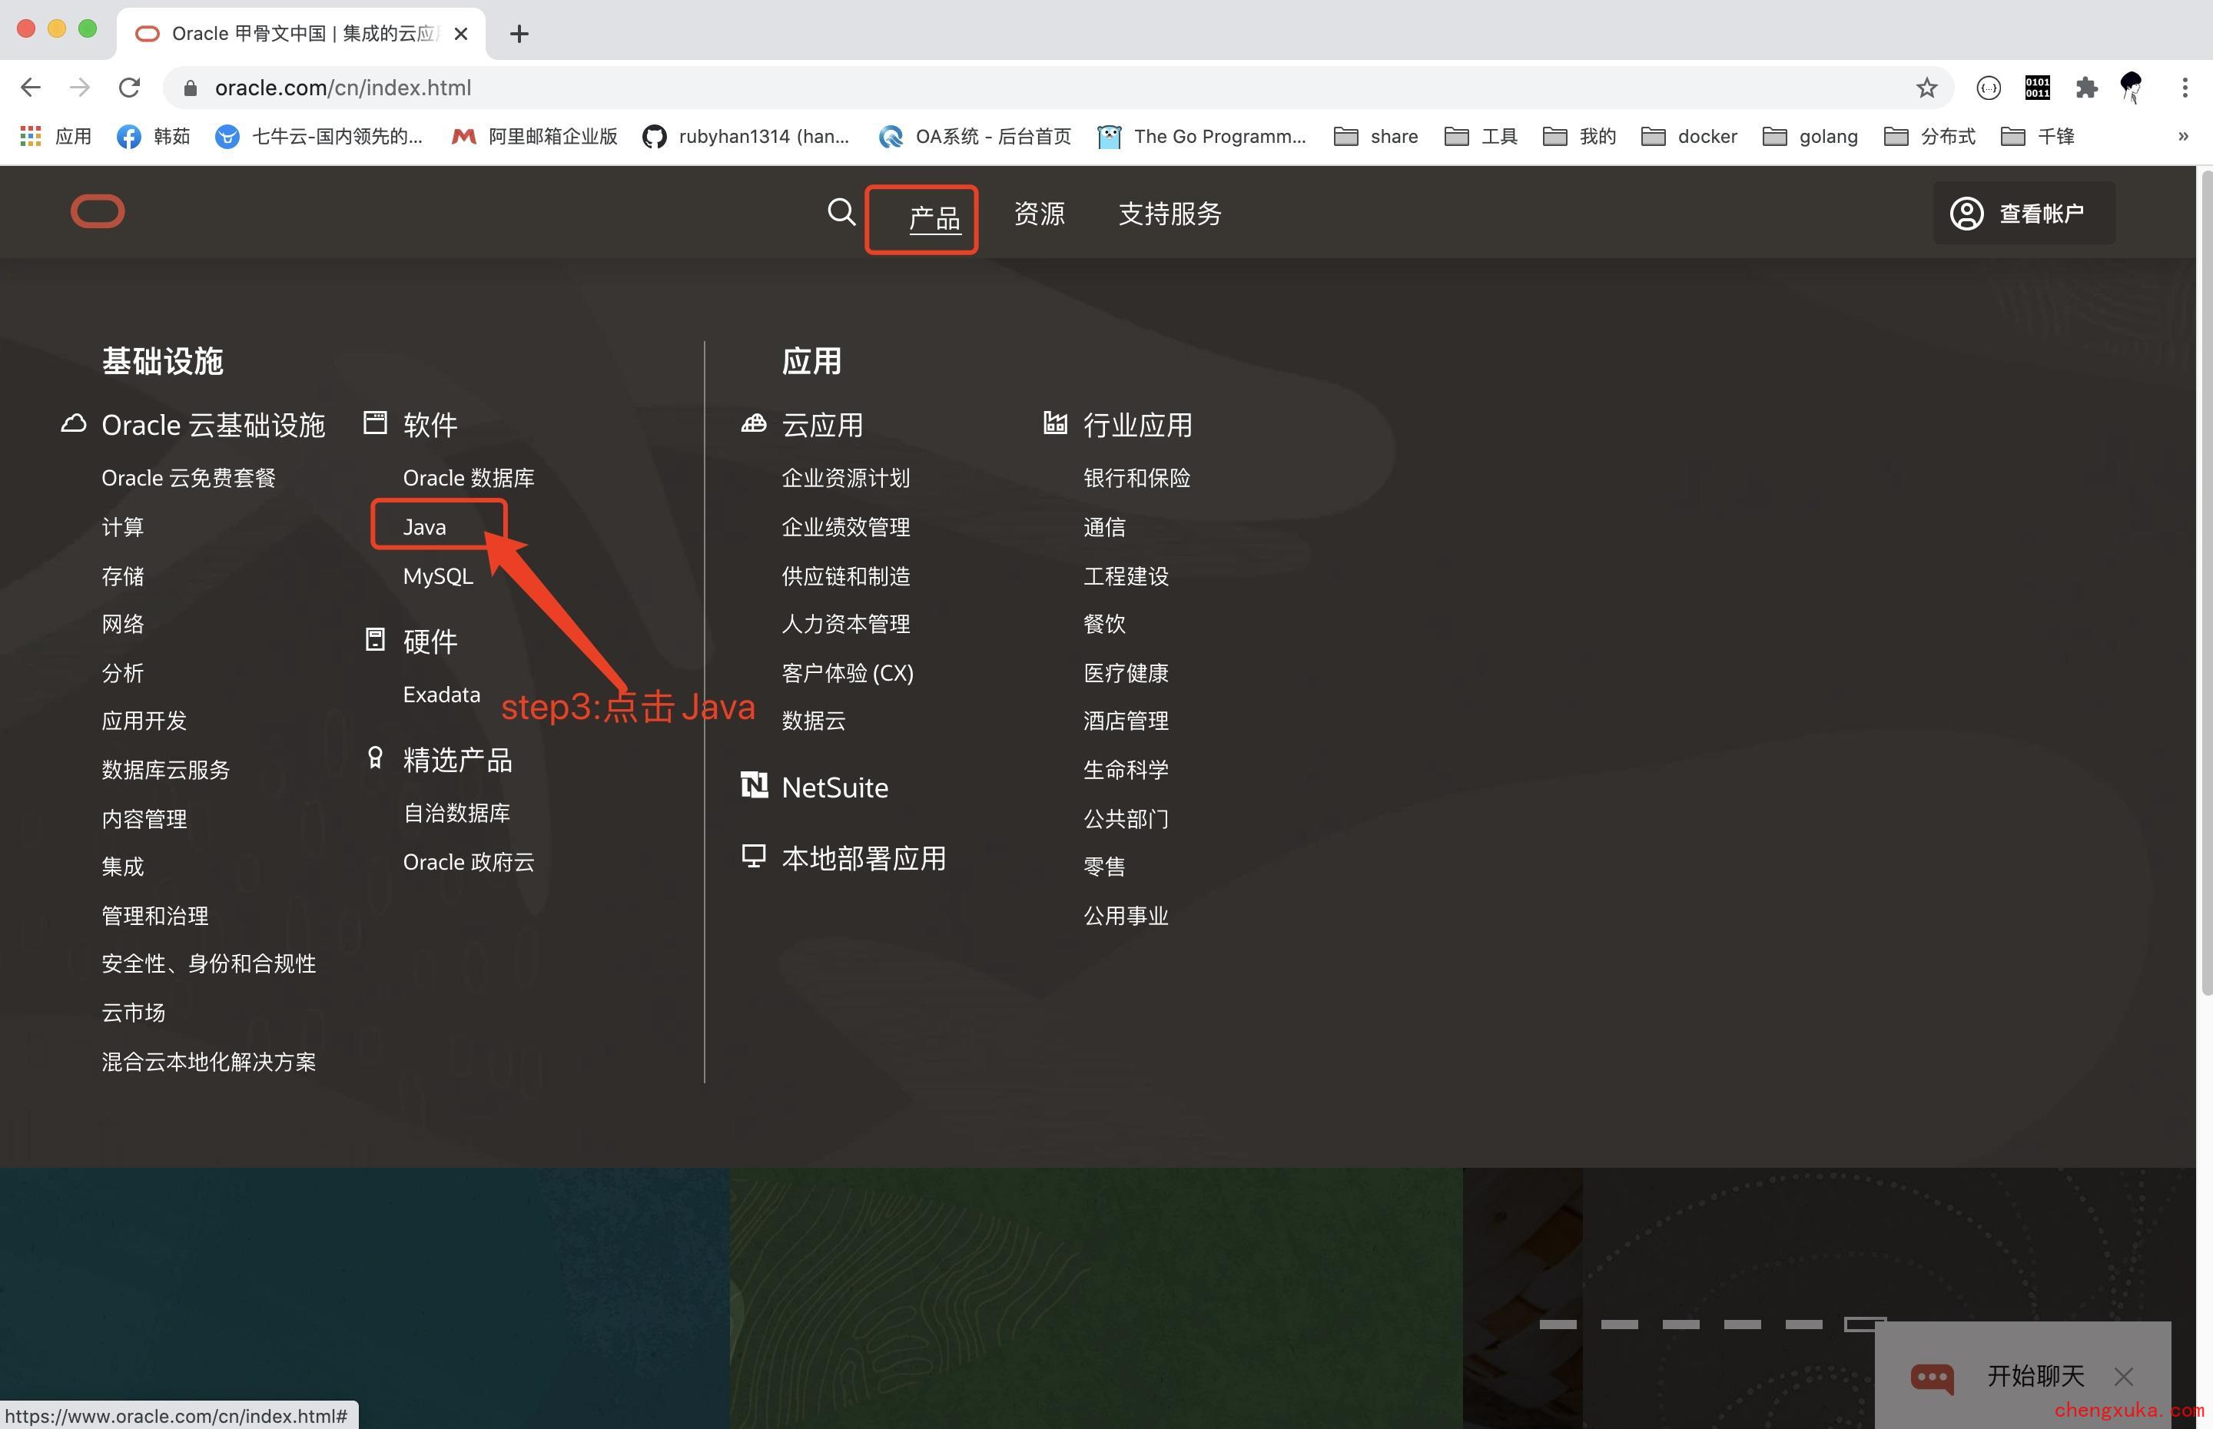Click the 本地部署应用 heading link

[x=864, y=858]
